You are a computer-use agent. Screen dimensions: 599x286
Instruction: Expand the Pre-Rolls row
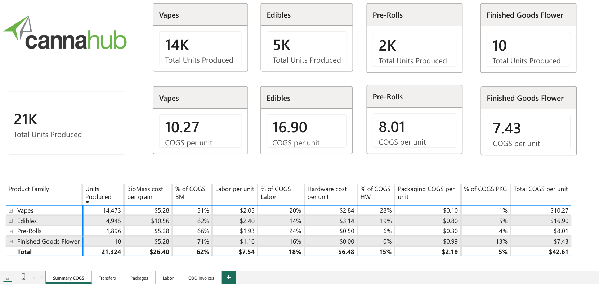[x=11, y=231]
